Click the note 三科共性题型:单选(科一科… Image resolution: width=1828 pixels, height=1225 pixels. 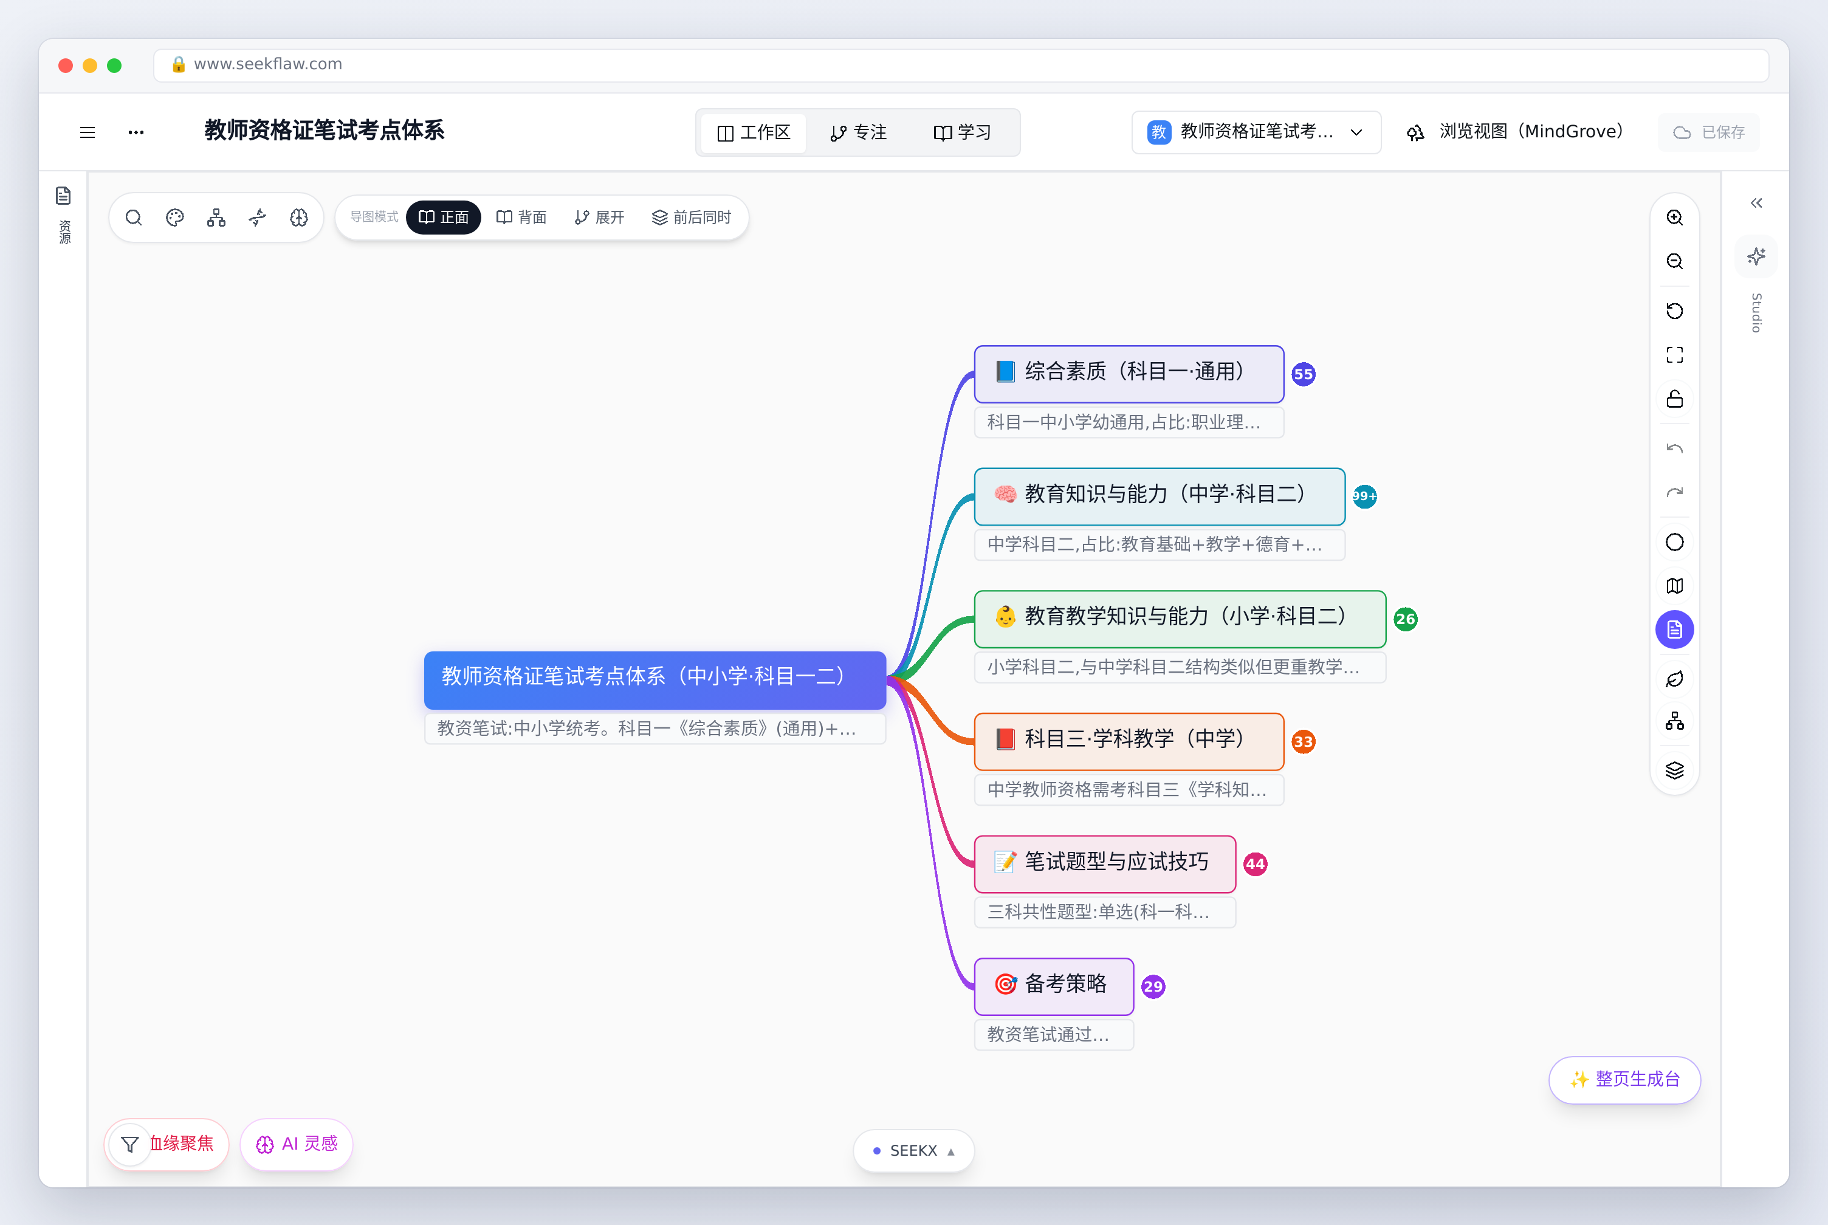coord(1105,911)
